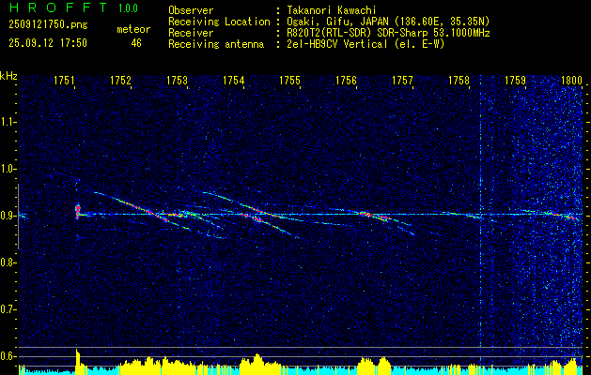This screenshot has width=591, height=375.
Task: Click the 1.0 kHz axis label
Action: 8,169
